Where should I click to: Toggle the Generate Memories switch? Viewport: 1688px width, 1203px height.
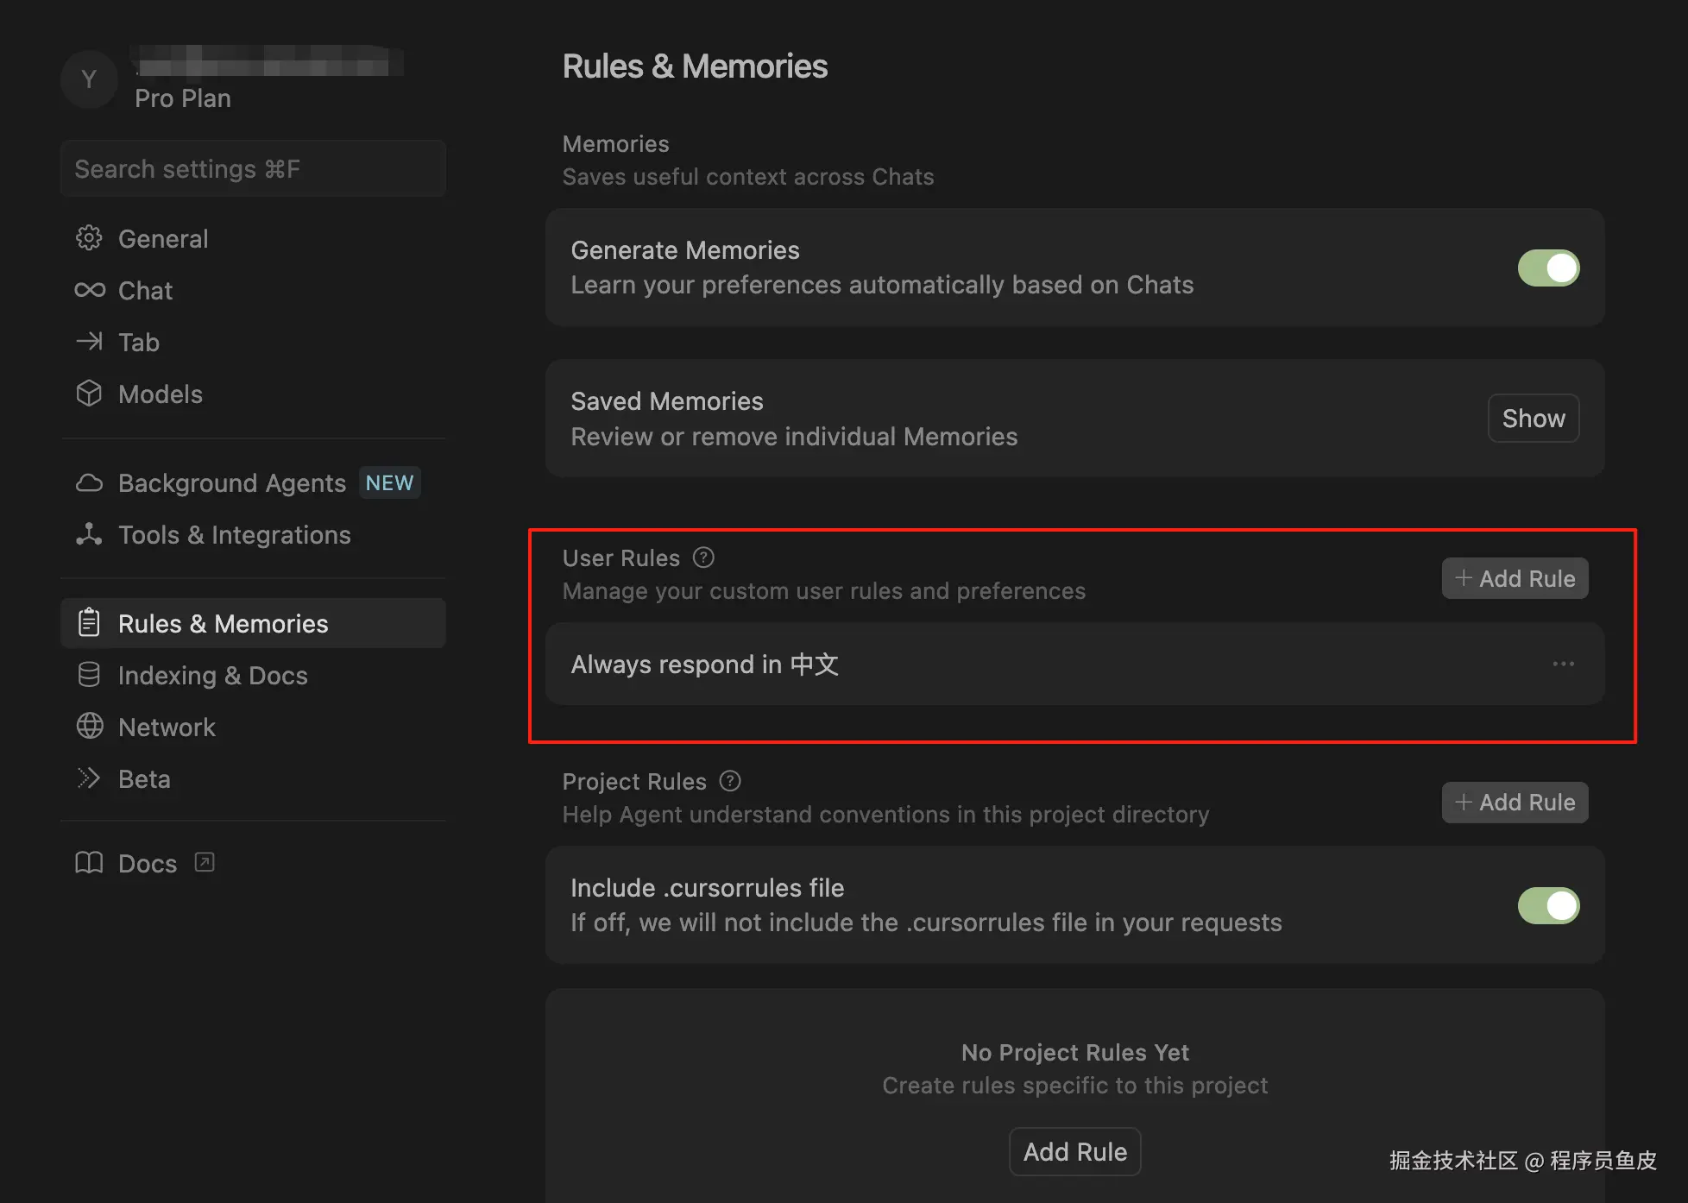tap(1548, 268)
